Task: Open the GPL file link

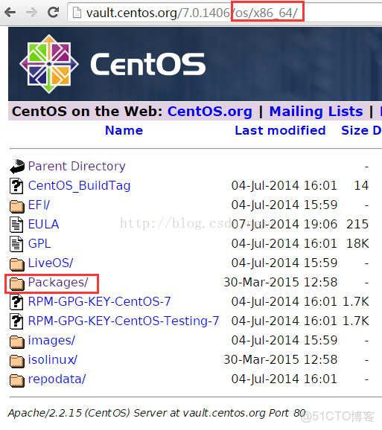Action: click(x=39, y=243)
